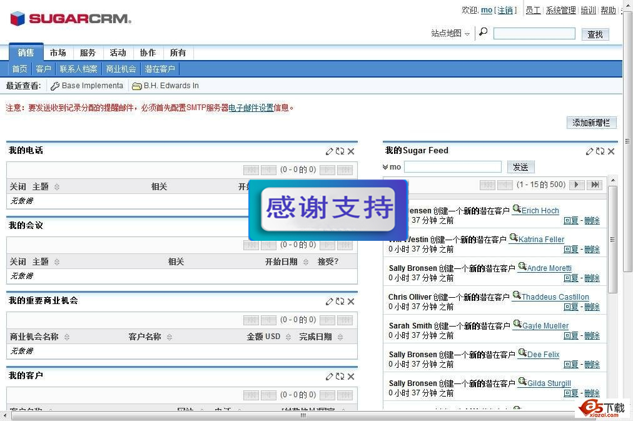The height and width of the screenshot is (421, 633).
Task: Click lead icon beside Erich Hoch
Action: [x=517, y=209]
